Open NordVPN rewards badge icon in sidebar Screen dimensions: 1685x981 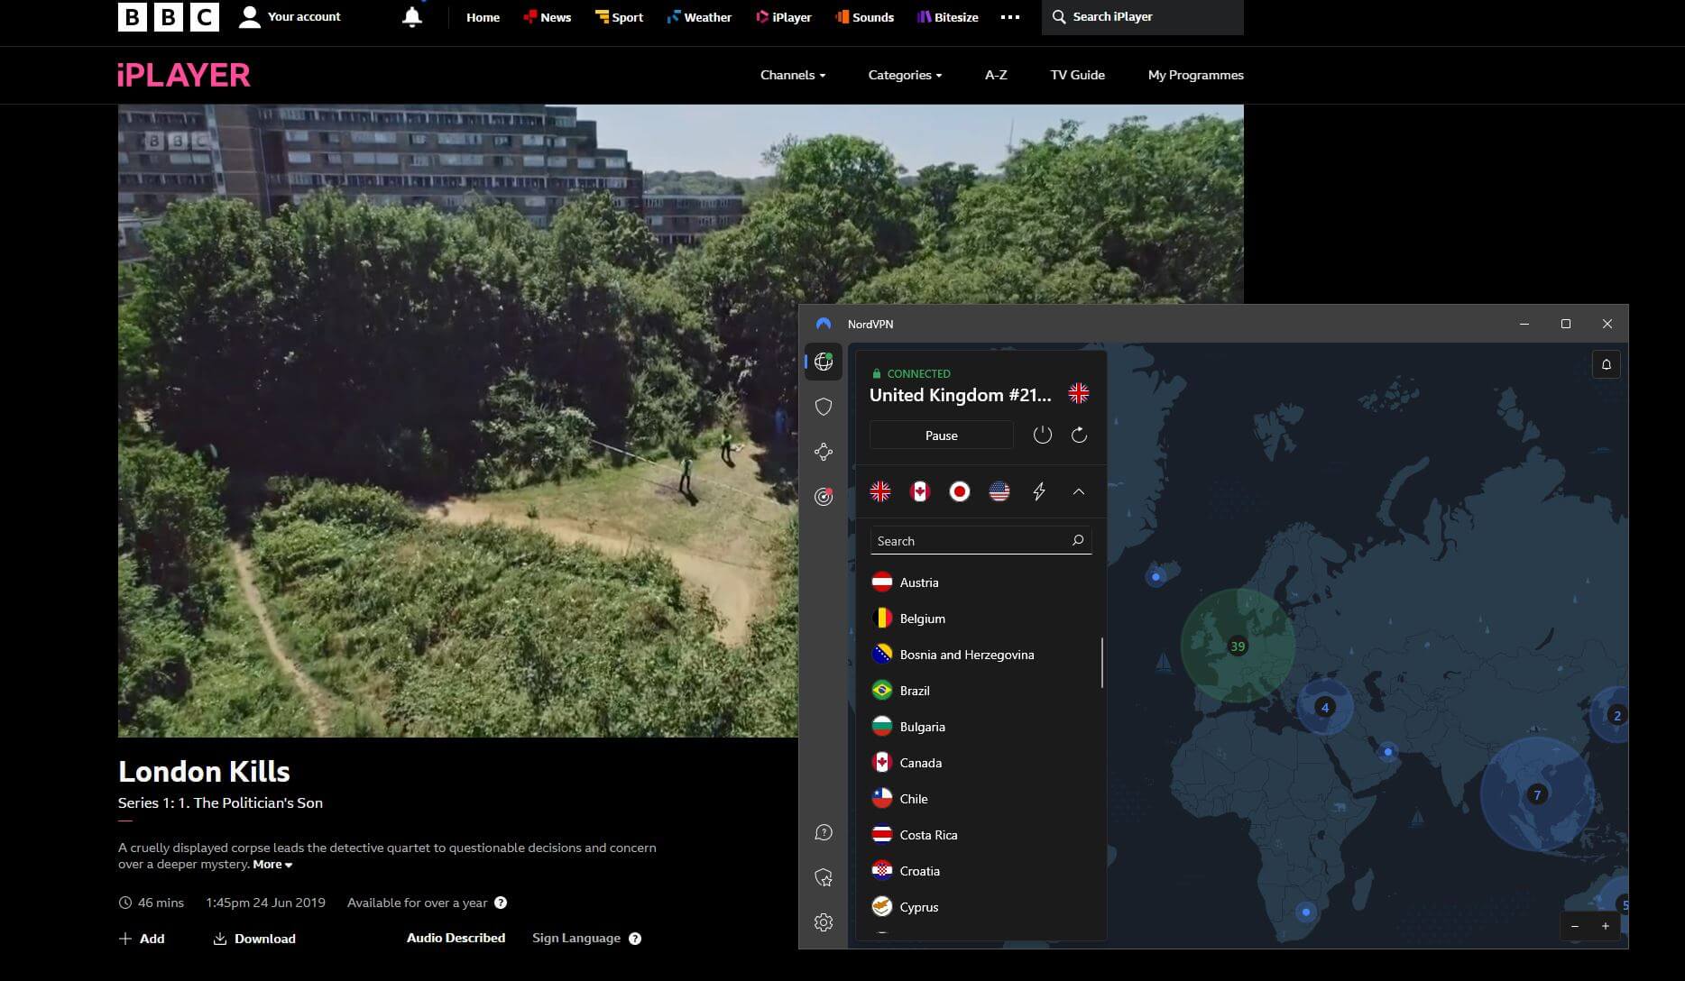[824, 877]
